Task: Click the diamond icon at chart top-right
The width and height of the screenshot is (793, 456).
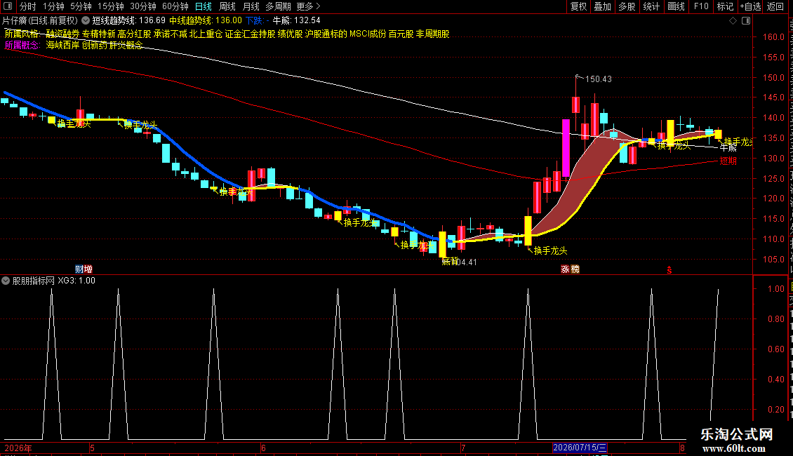Action: tap(733, 21)
